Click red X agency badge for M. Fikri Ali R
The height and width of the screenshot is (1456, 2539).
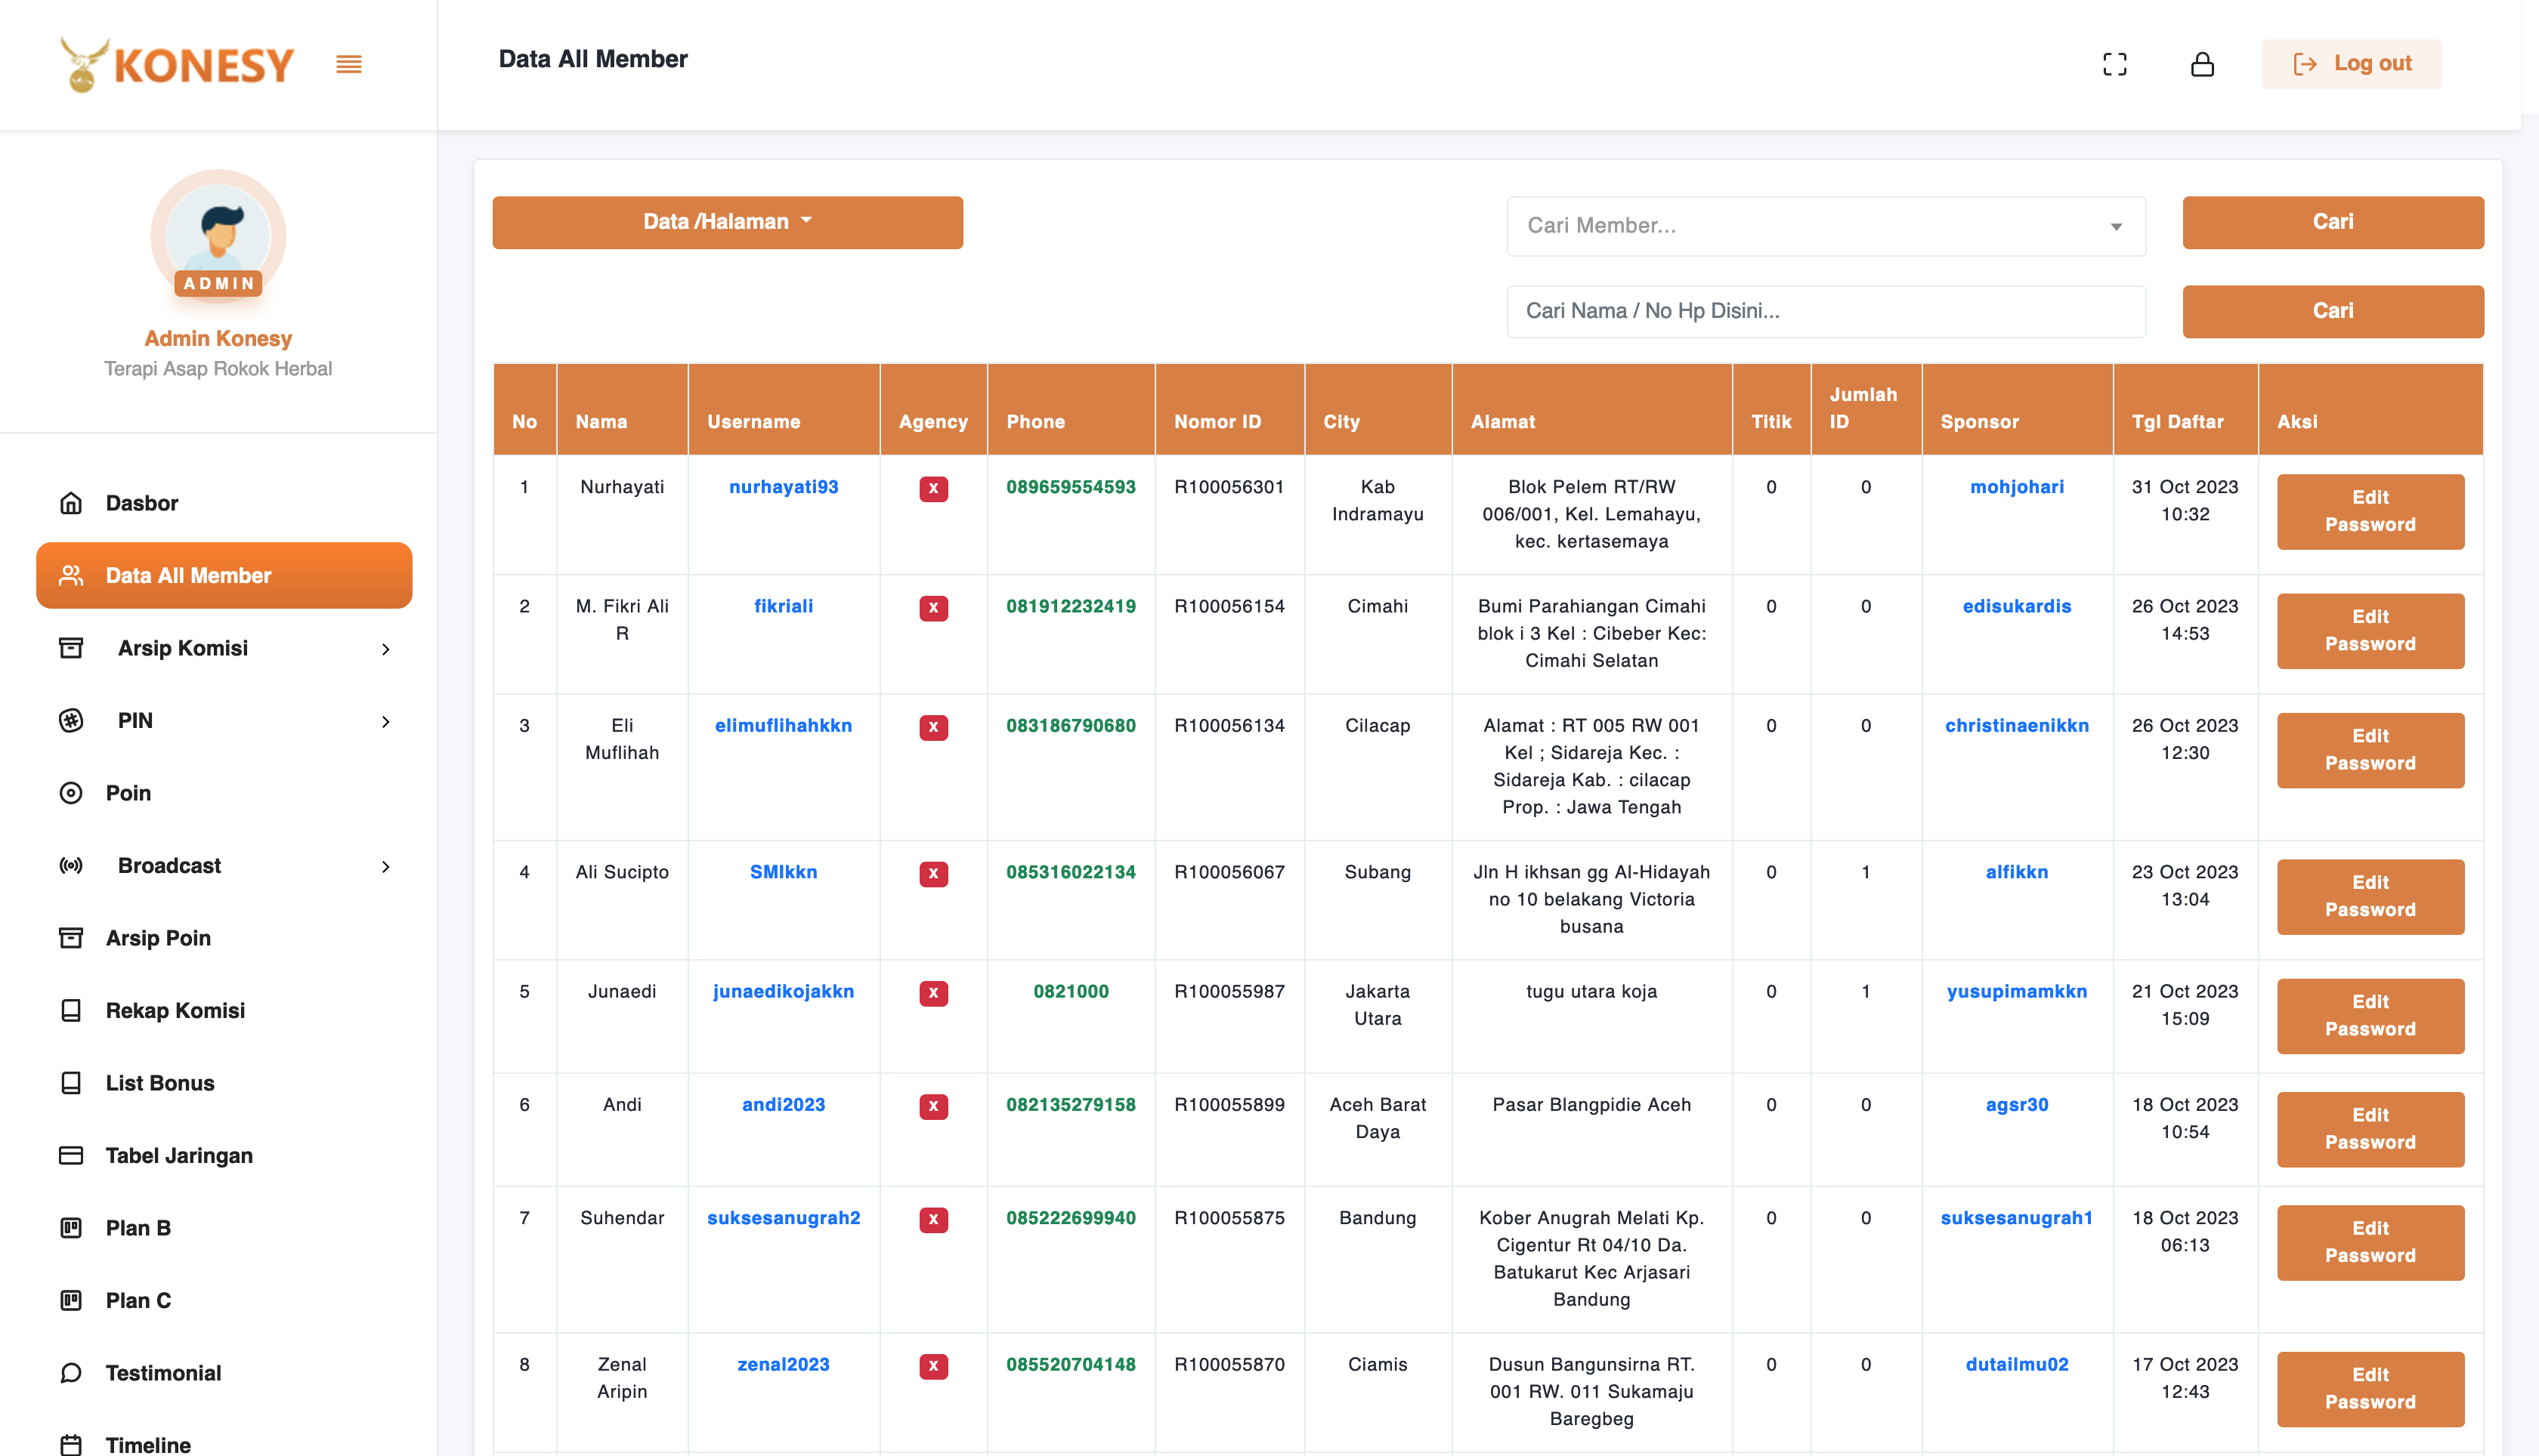[933, 607]
